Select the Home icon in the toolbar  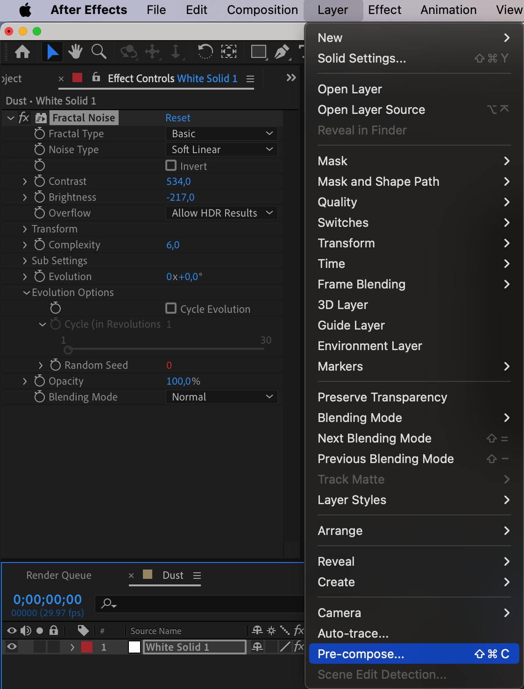click(x=22, y=52)
